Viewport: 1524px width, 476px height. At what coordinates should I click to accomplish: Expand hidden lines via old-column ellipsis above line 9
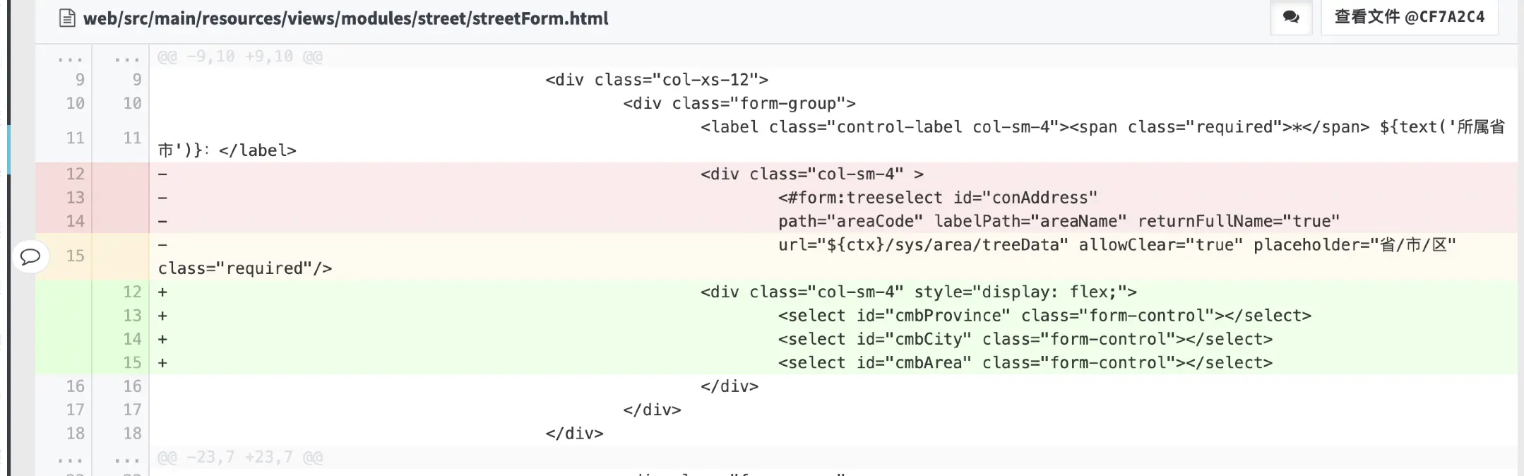click(x=70, y=57)
